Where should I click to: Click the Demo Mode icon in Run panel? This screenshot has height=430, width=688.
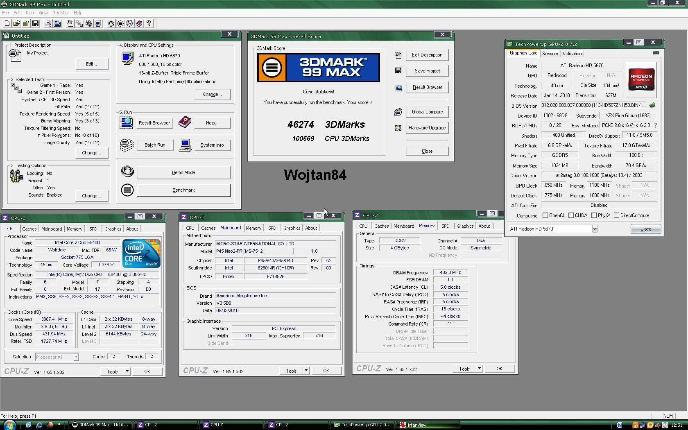pyautogui.click(x=127, y=171)
